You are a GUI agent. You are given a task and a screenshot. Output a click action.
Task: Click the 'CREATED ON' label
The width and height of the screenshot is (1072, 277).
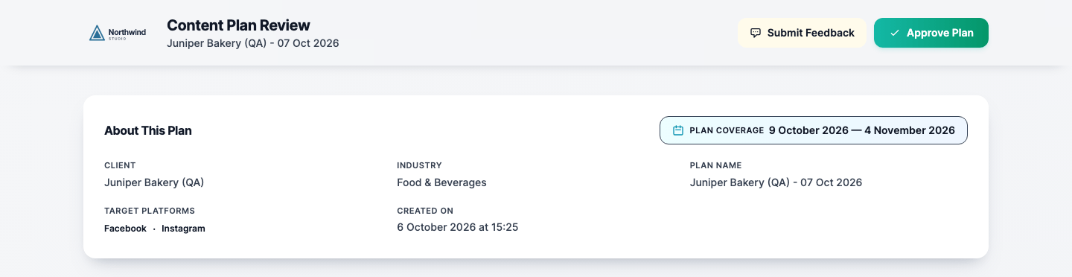coord(425,211)
